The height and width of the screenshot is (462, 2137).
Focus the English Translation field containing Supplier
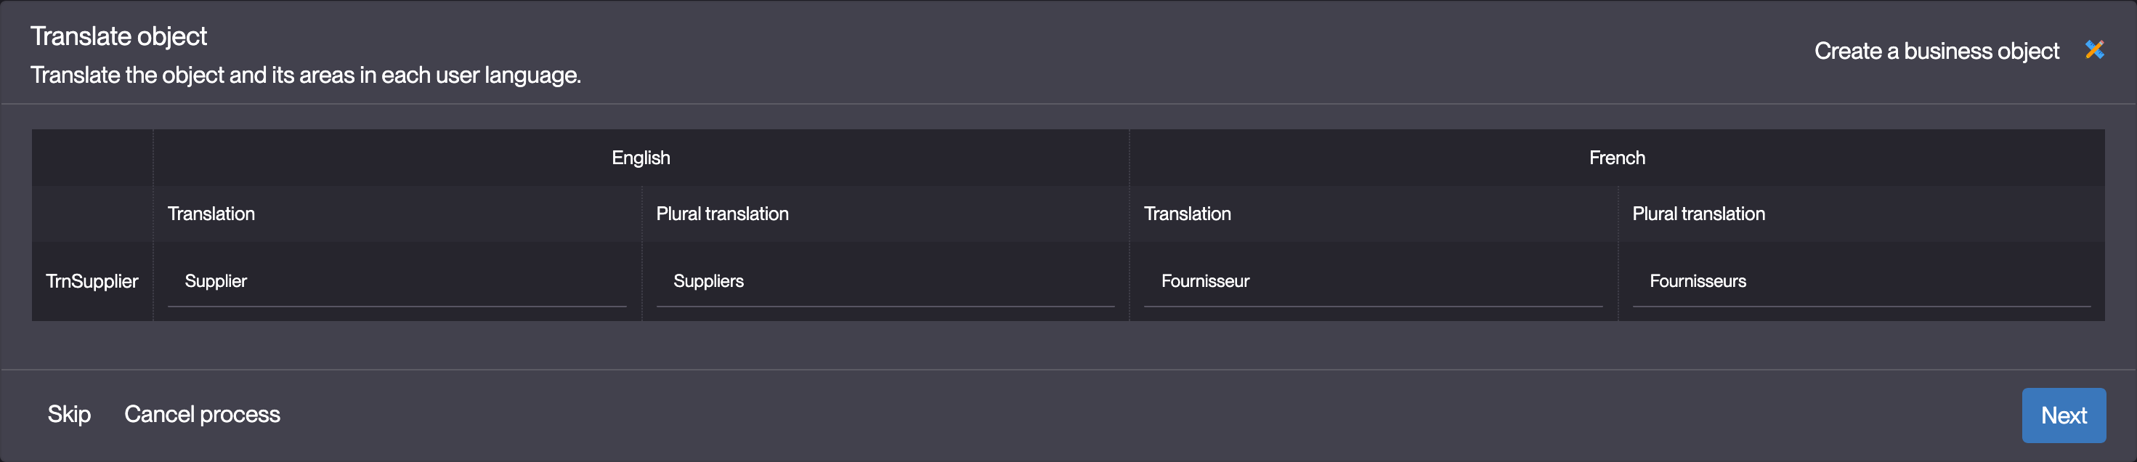tap(397, 281)
